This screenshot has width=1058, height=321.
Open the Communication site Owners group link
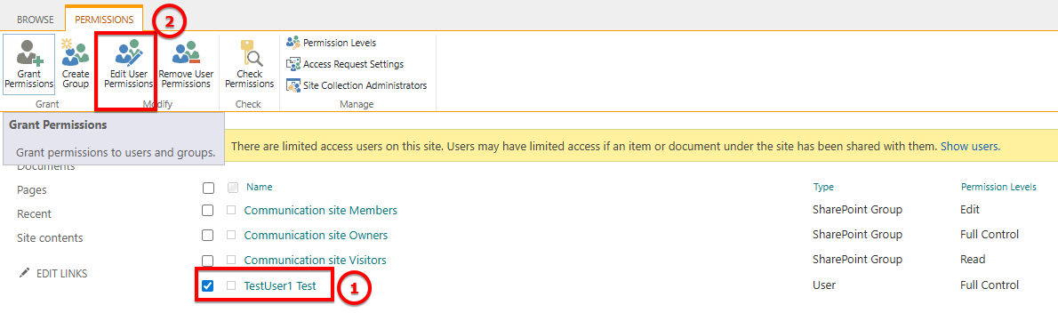[x=316, y=236]
